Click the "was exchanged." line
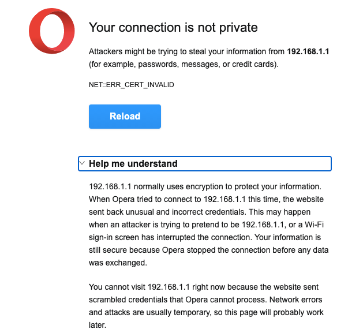 [117, 263]
